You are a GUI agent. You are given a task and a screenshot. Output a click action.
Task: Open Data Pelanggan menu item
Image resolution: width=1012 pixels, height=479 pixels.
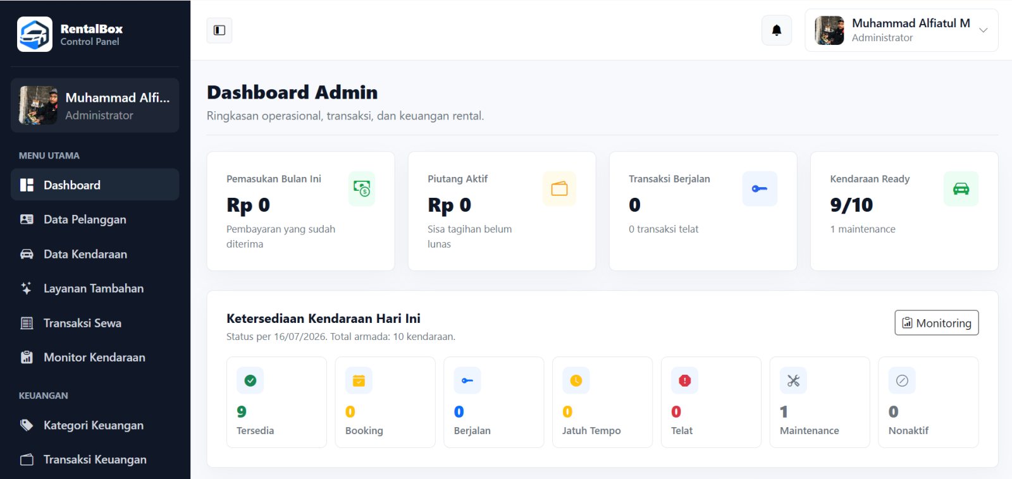[x=95, y=219]
